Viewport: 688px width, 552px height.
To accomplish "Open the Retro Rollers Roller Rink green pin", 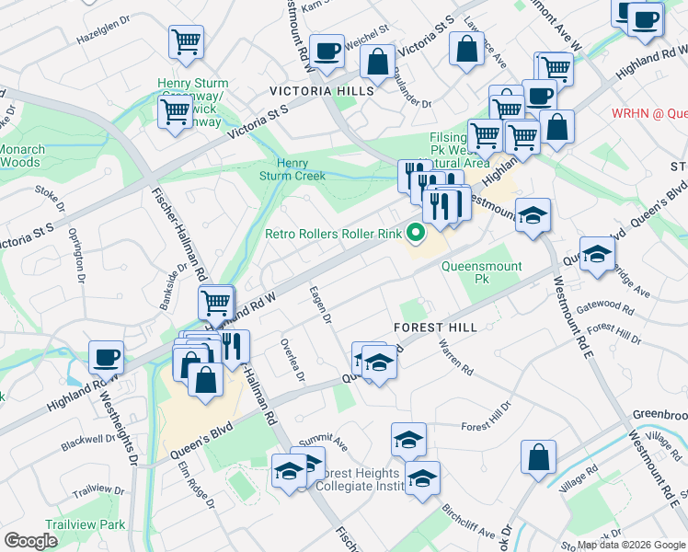I will click(x=416, y=234).
